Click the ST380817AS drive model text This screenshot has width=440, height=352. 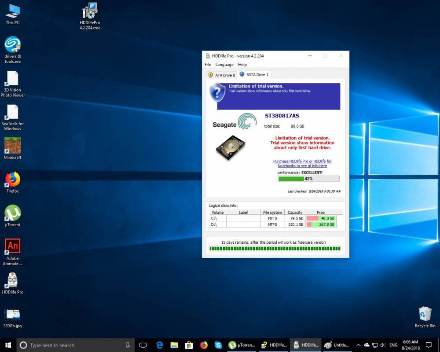pos(282,116)
